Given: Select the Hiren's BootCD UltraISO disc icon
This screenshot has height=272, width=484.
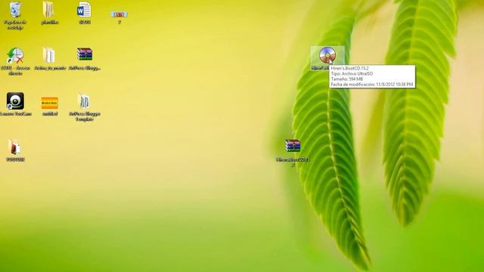Looking at the screenshot, I should click(x=327, y=55).
